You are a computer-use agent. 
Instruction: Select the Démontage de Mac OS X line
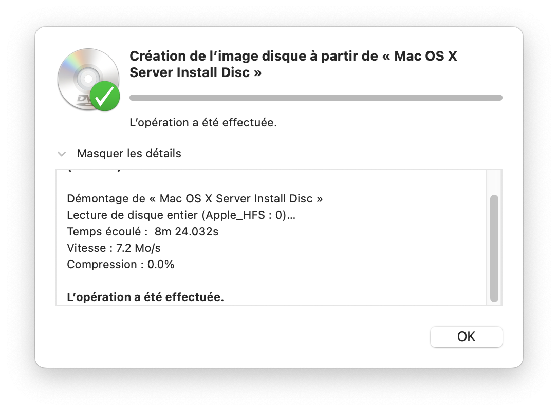coord(195,198)
